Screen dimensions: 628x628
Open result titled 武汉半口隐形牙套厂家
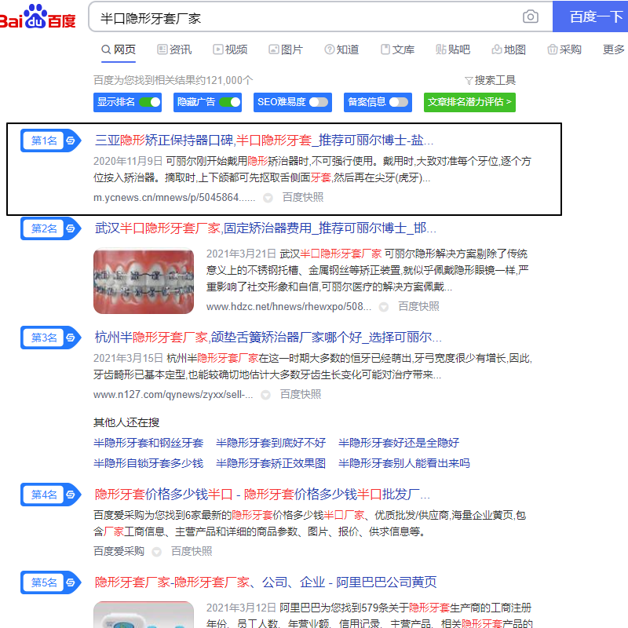pos(265,228)
